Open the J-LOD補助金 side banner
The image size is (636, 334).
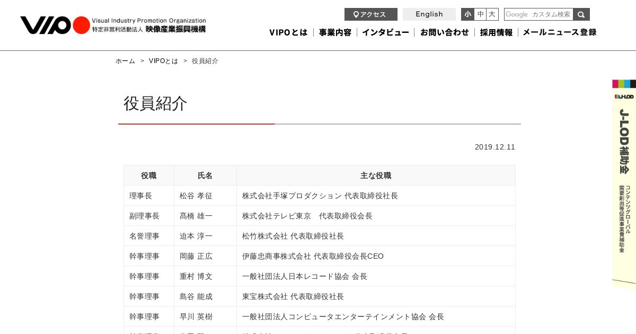pyautogui.click(x=624, y=184)
